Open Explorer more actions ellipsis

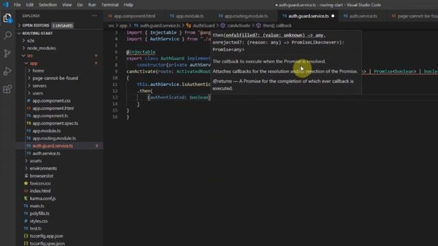point(94,16)
